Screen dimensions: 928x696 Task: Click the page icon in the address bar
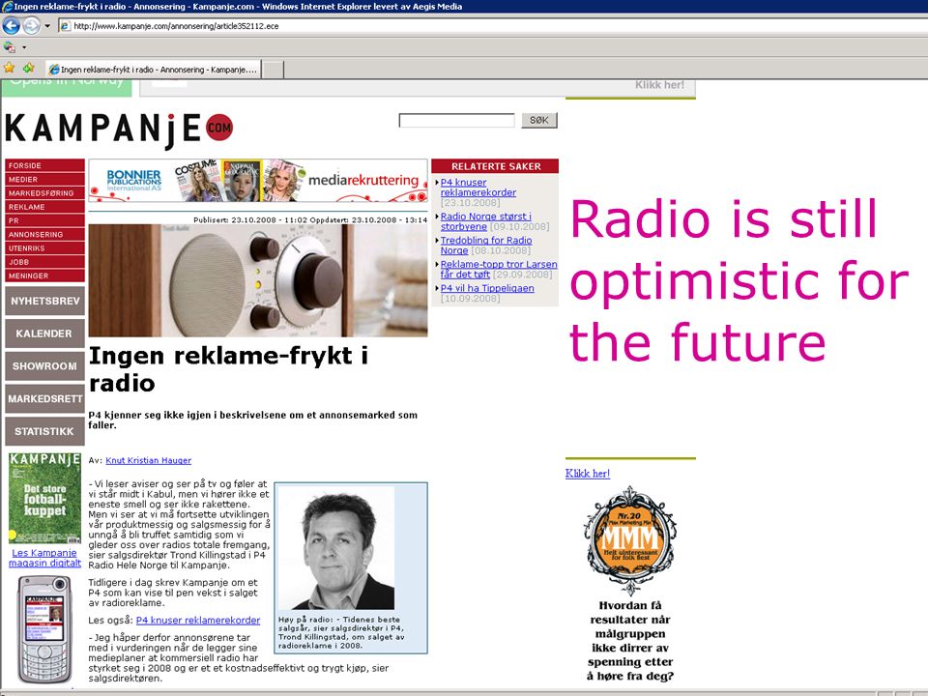(65, 26)
